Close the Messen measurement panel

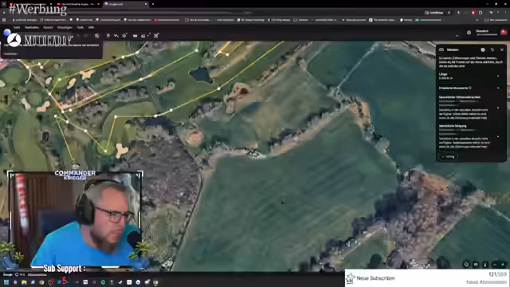pyautogui.click(x=502, y=49)
